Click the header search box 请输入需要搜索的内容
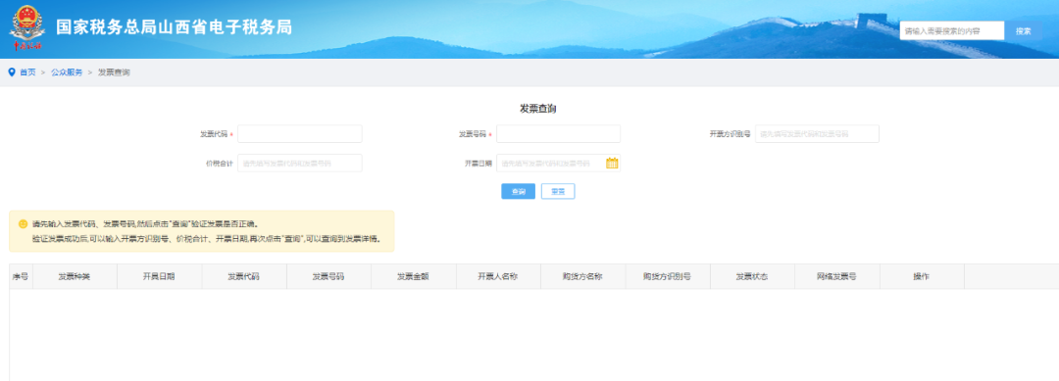The width and height of the screenshot is (1059, 381). [x=952, y=31]
